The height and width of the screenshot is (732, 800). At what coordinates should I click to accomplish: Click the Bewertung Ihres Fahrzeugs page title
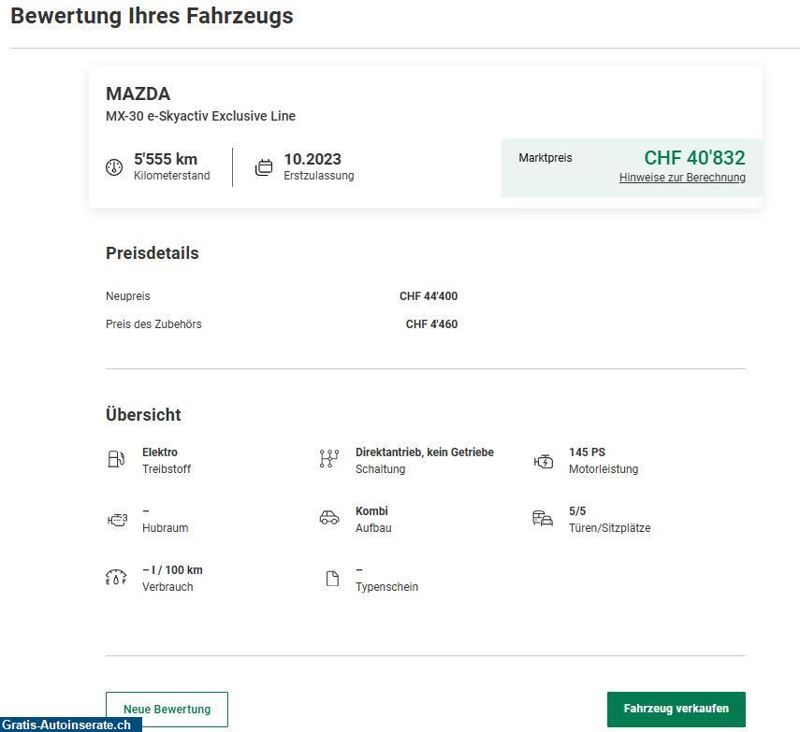pyautogui.click(x=152, y=16)
